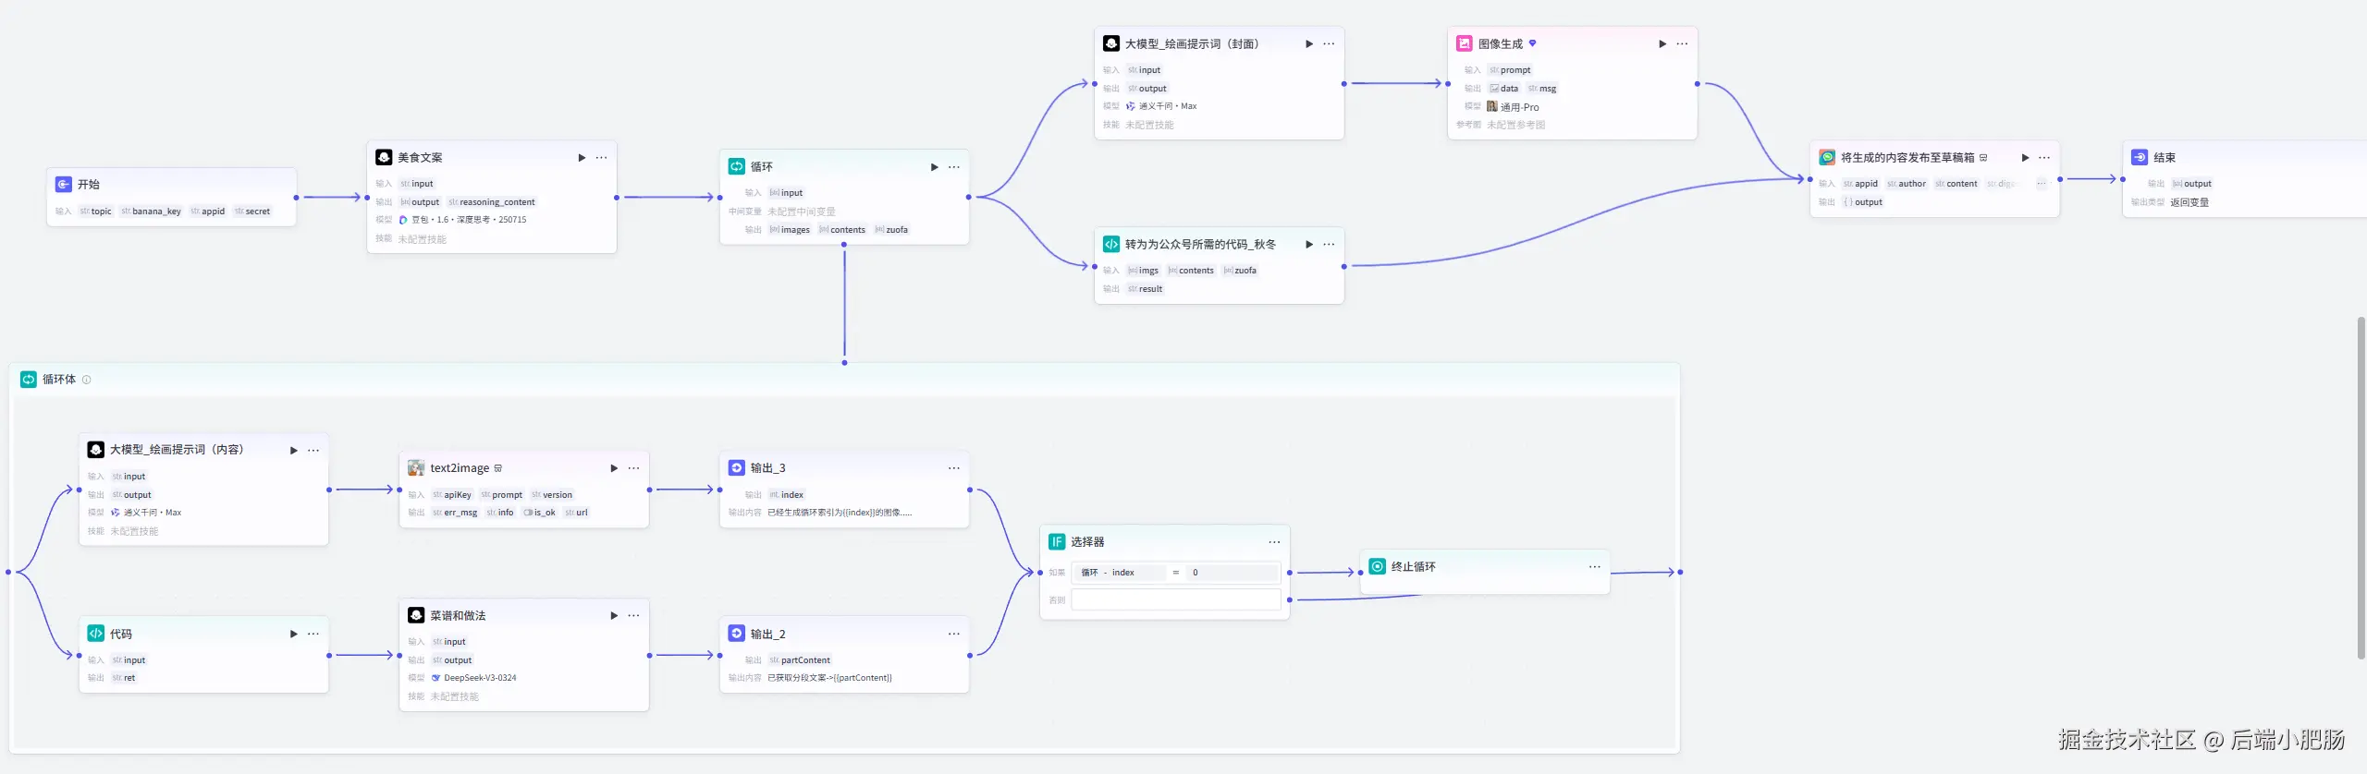Click the title text 选择器
This screenshot has height=774, width=2367.
[1087, 542]
